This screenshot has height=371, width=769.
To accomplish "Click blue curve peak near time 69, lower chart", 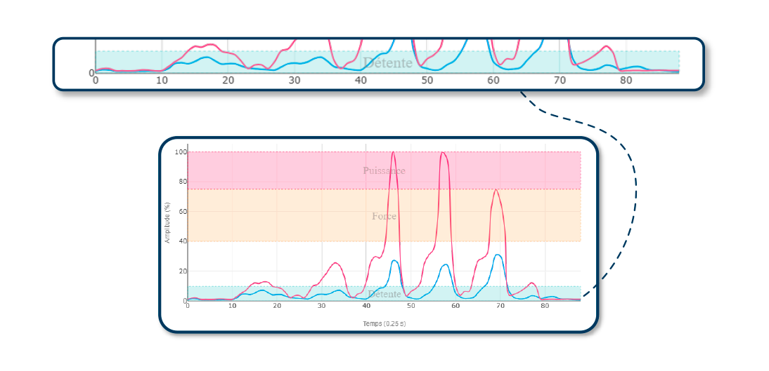I will tap(498, 255).
